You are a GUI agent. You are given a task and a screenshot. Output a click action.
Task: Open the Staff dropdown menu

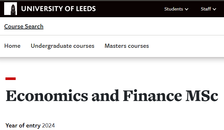point(208,9)
